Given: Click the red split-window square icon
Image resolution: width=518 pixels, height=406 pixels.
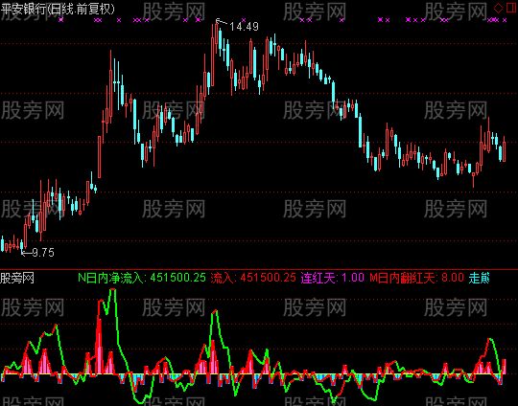Looking at the screenshot, I should [x=510, y=8].
